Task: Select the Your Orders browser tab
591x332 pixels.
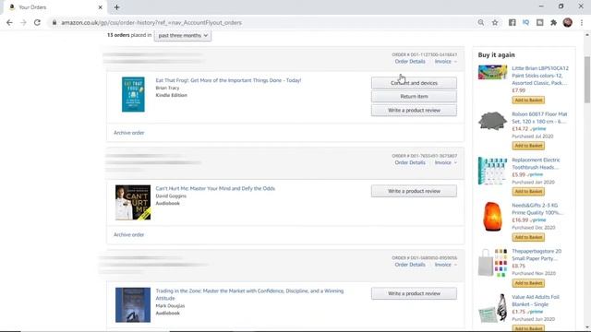Action: (54, 7)
